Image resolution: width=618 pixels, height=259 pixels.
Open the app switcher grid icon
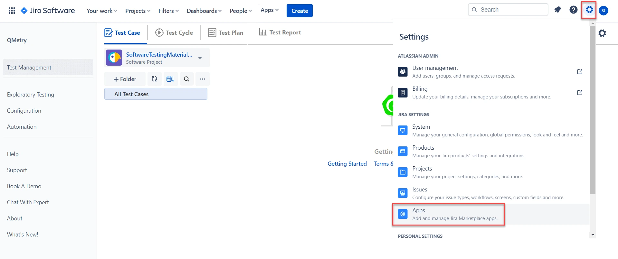click(x=12, y=11)
